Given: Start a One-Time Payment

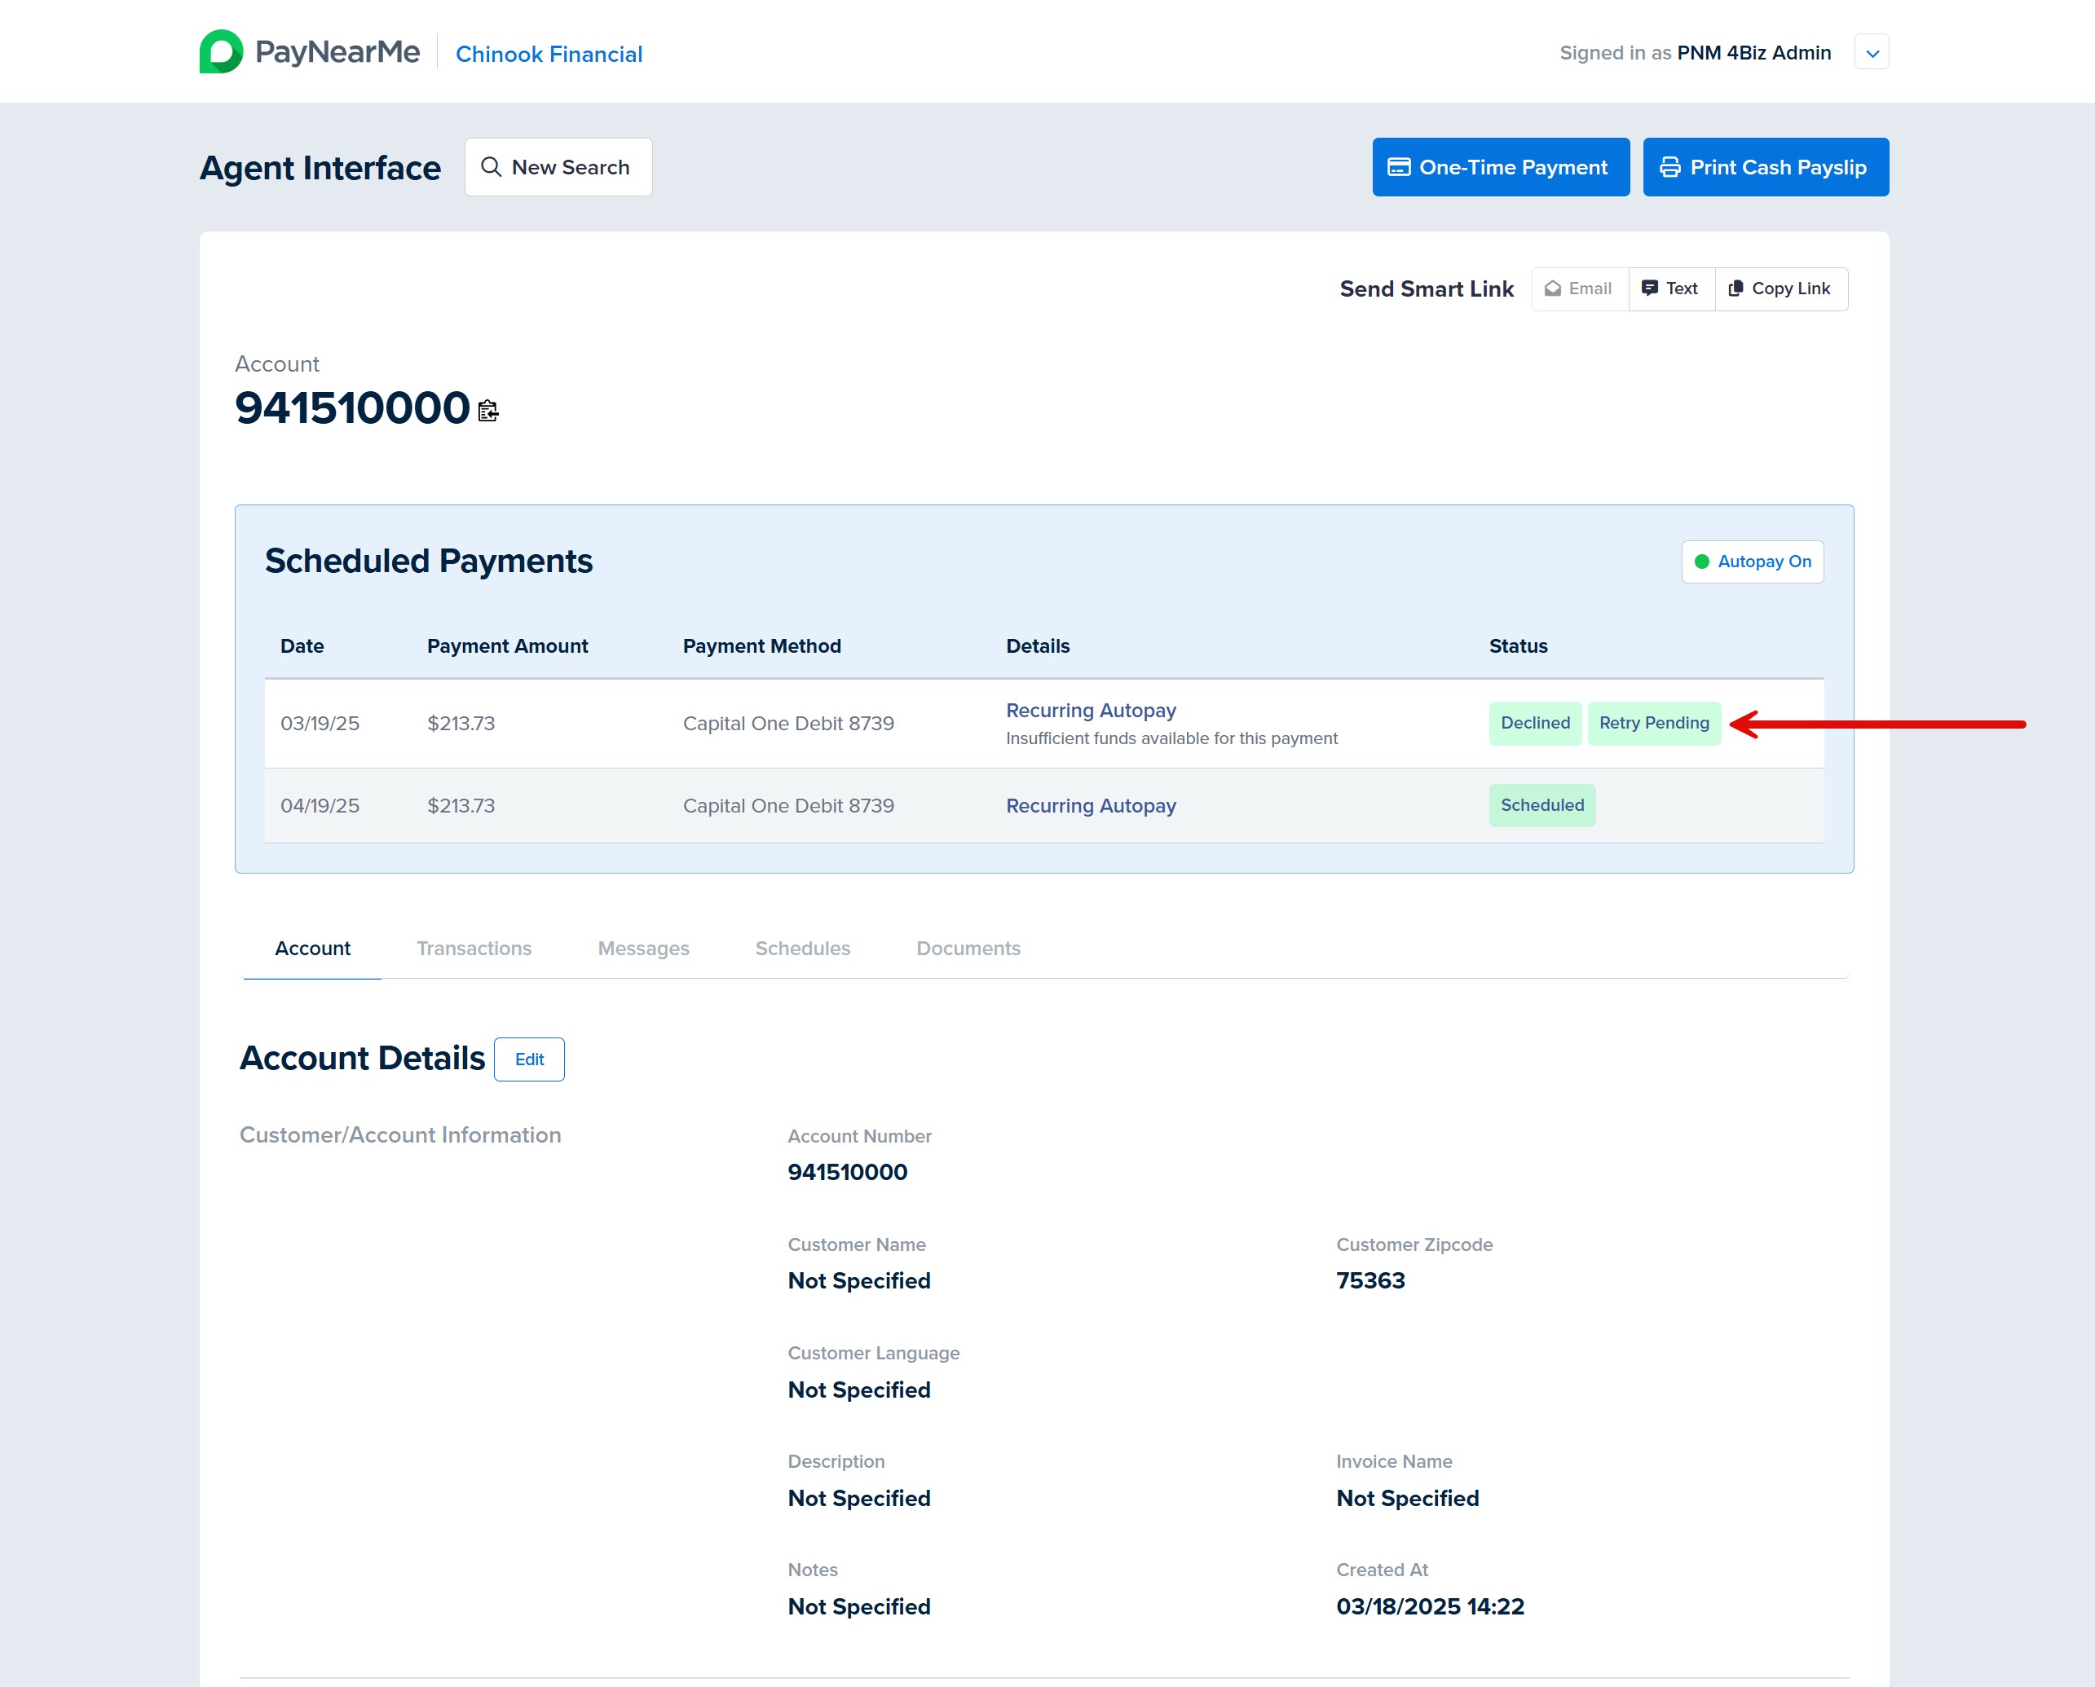Looking at the screenshot, I should pyautogui.click(x=1500, y=167).
